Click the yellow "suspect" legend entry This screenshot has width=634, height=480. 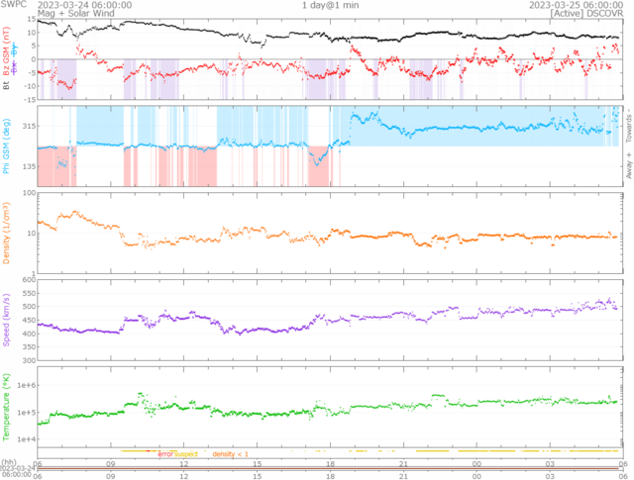coord(186,454)
